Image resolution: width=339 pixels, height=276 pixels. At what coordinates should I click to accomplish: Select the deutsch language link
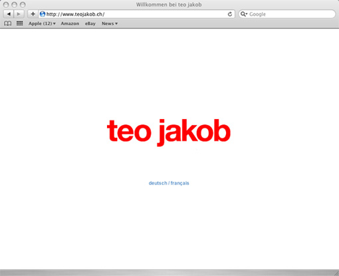(x=158, y=183)
